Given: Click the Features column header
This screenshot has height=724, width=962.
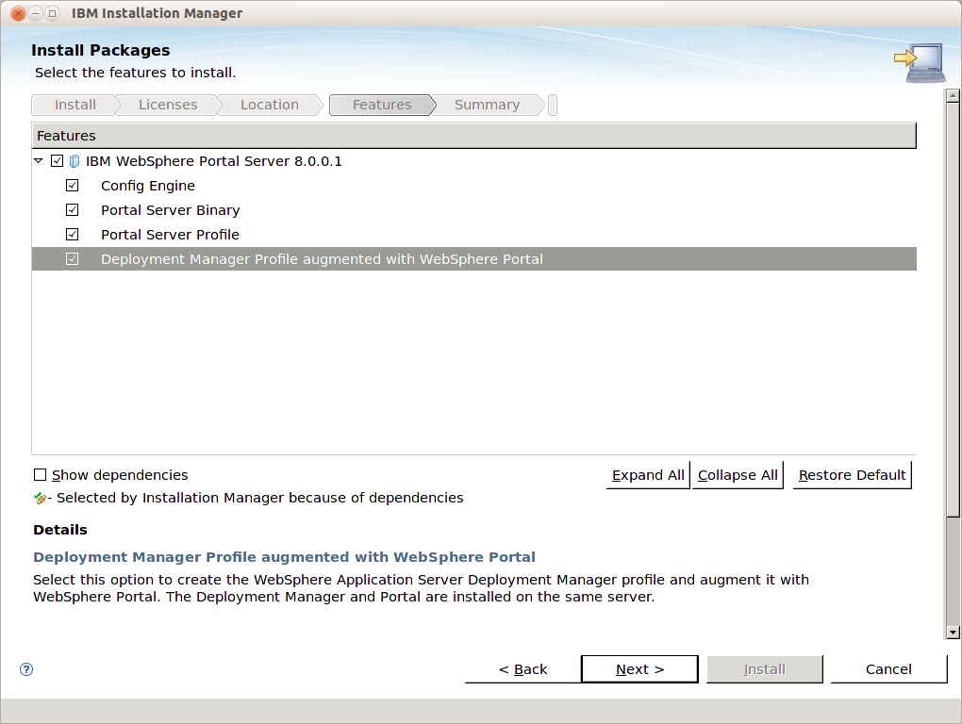Looking at the screenshot, I should [473, 136].
